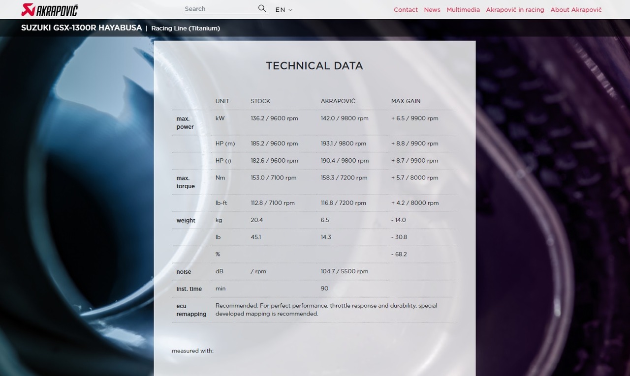Click the inst. time row label
The height and width of the screenshot is (376, 630).
click(x=189, y=289)
